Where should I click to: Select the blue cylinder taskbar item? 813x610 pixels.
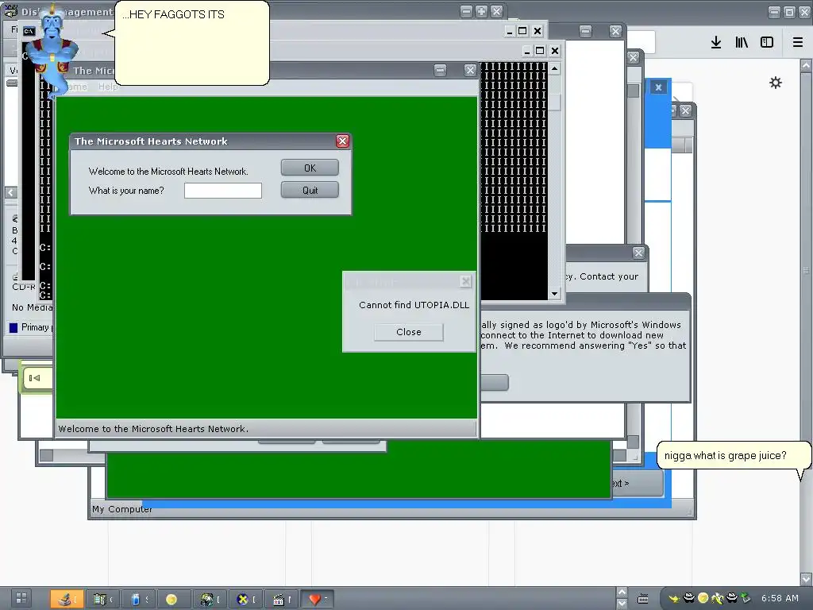coord(137,599)
